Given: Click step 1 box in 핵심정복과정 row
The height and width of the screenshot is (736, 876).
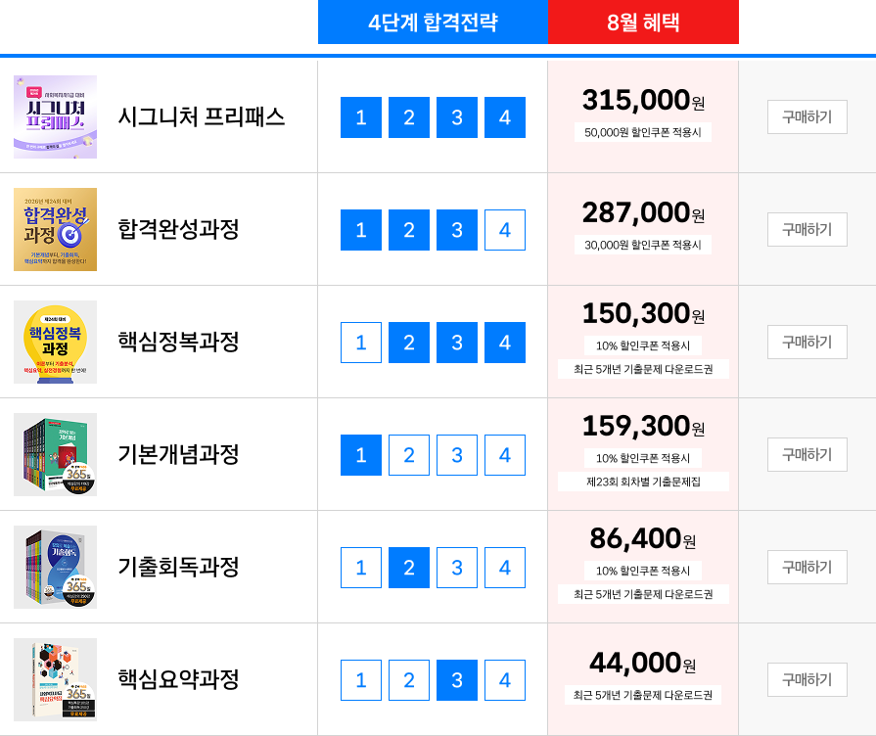Looking at the screenshot, I should point(361,342).
